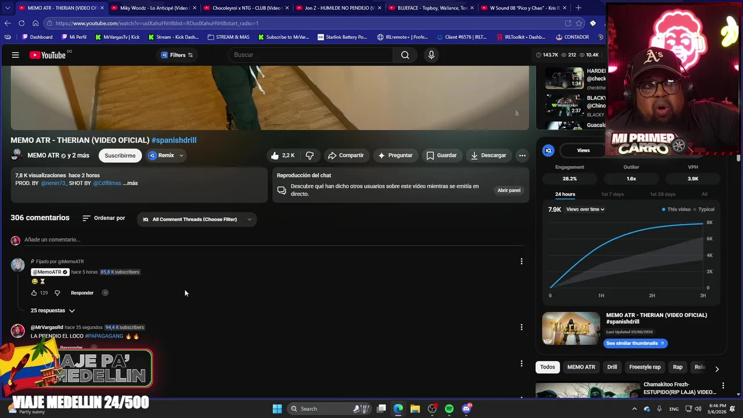This screenshot has height=418, width=743.
Task: Open the #spanishdrill hashtag link
Action: click(x=174, y=140)
